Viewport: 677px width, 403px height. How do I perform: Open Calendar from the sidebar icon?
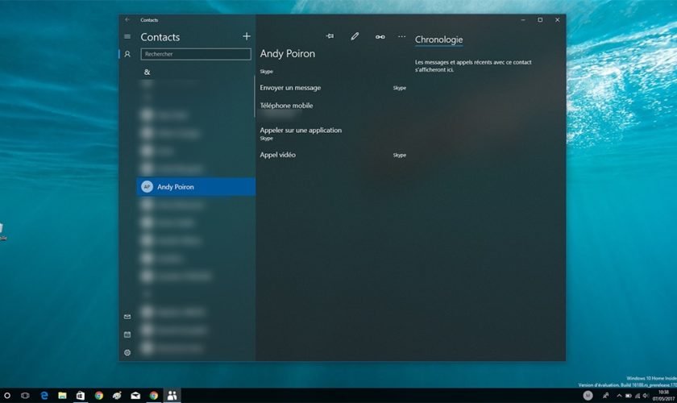coord(127,334)
